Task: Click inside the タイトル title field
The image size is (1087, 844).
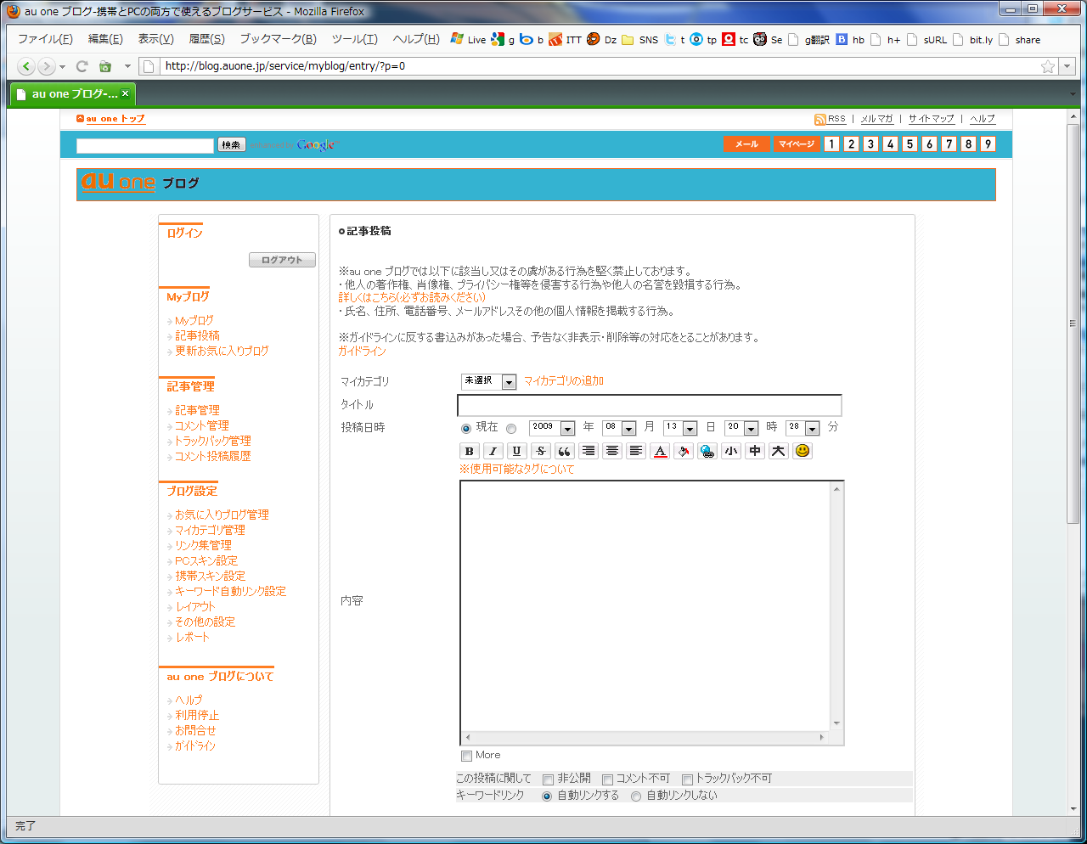Action: pos(650,405)
